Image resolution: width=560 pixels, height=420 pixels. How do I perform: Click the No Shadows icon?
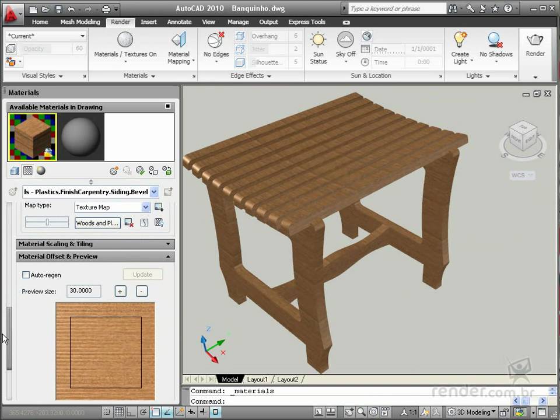(x=496, y=41)
